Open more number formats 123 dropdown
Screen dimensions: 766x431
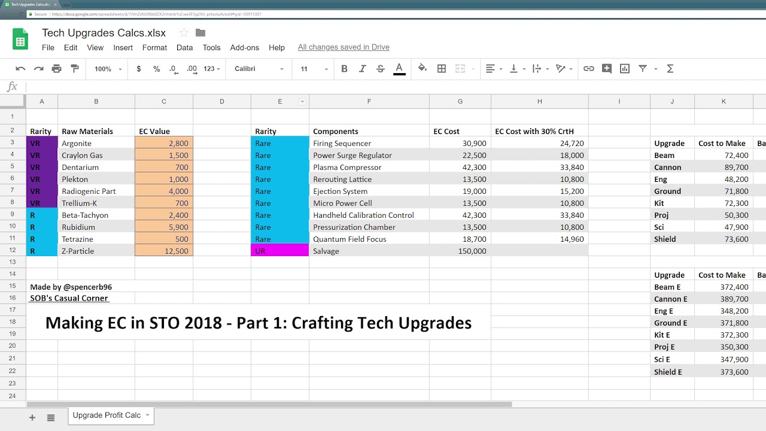(212, 69)
